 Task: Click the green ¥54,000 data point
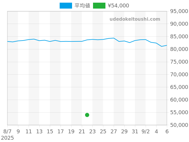[x=87, y=115]
